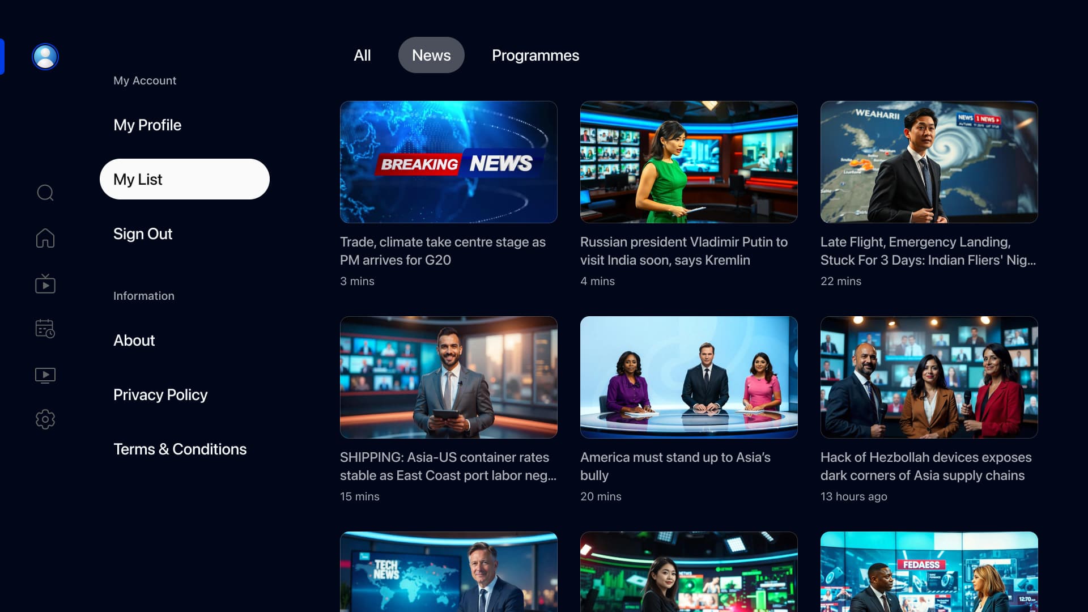Open the Hezbollah devices hack story thumbnail
Viewport: 1088px width, 612px height.
pyautogui.click(x=929, y=377)
